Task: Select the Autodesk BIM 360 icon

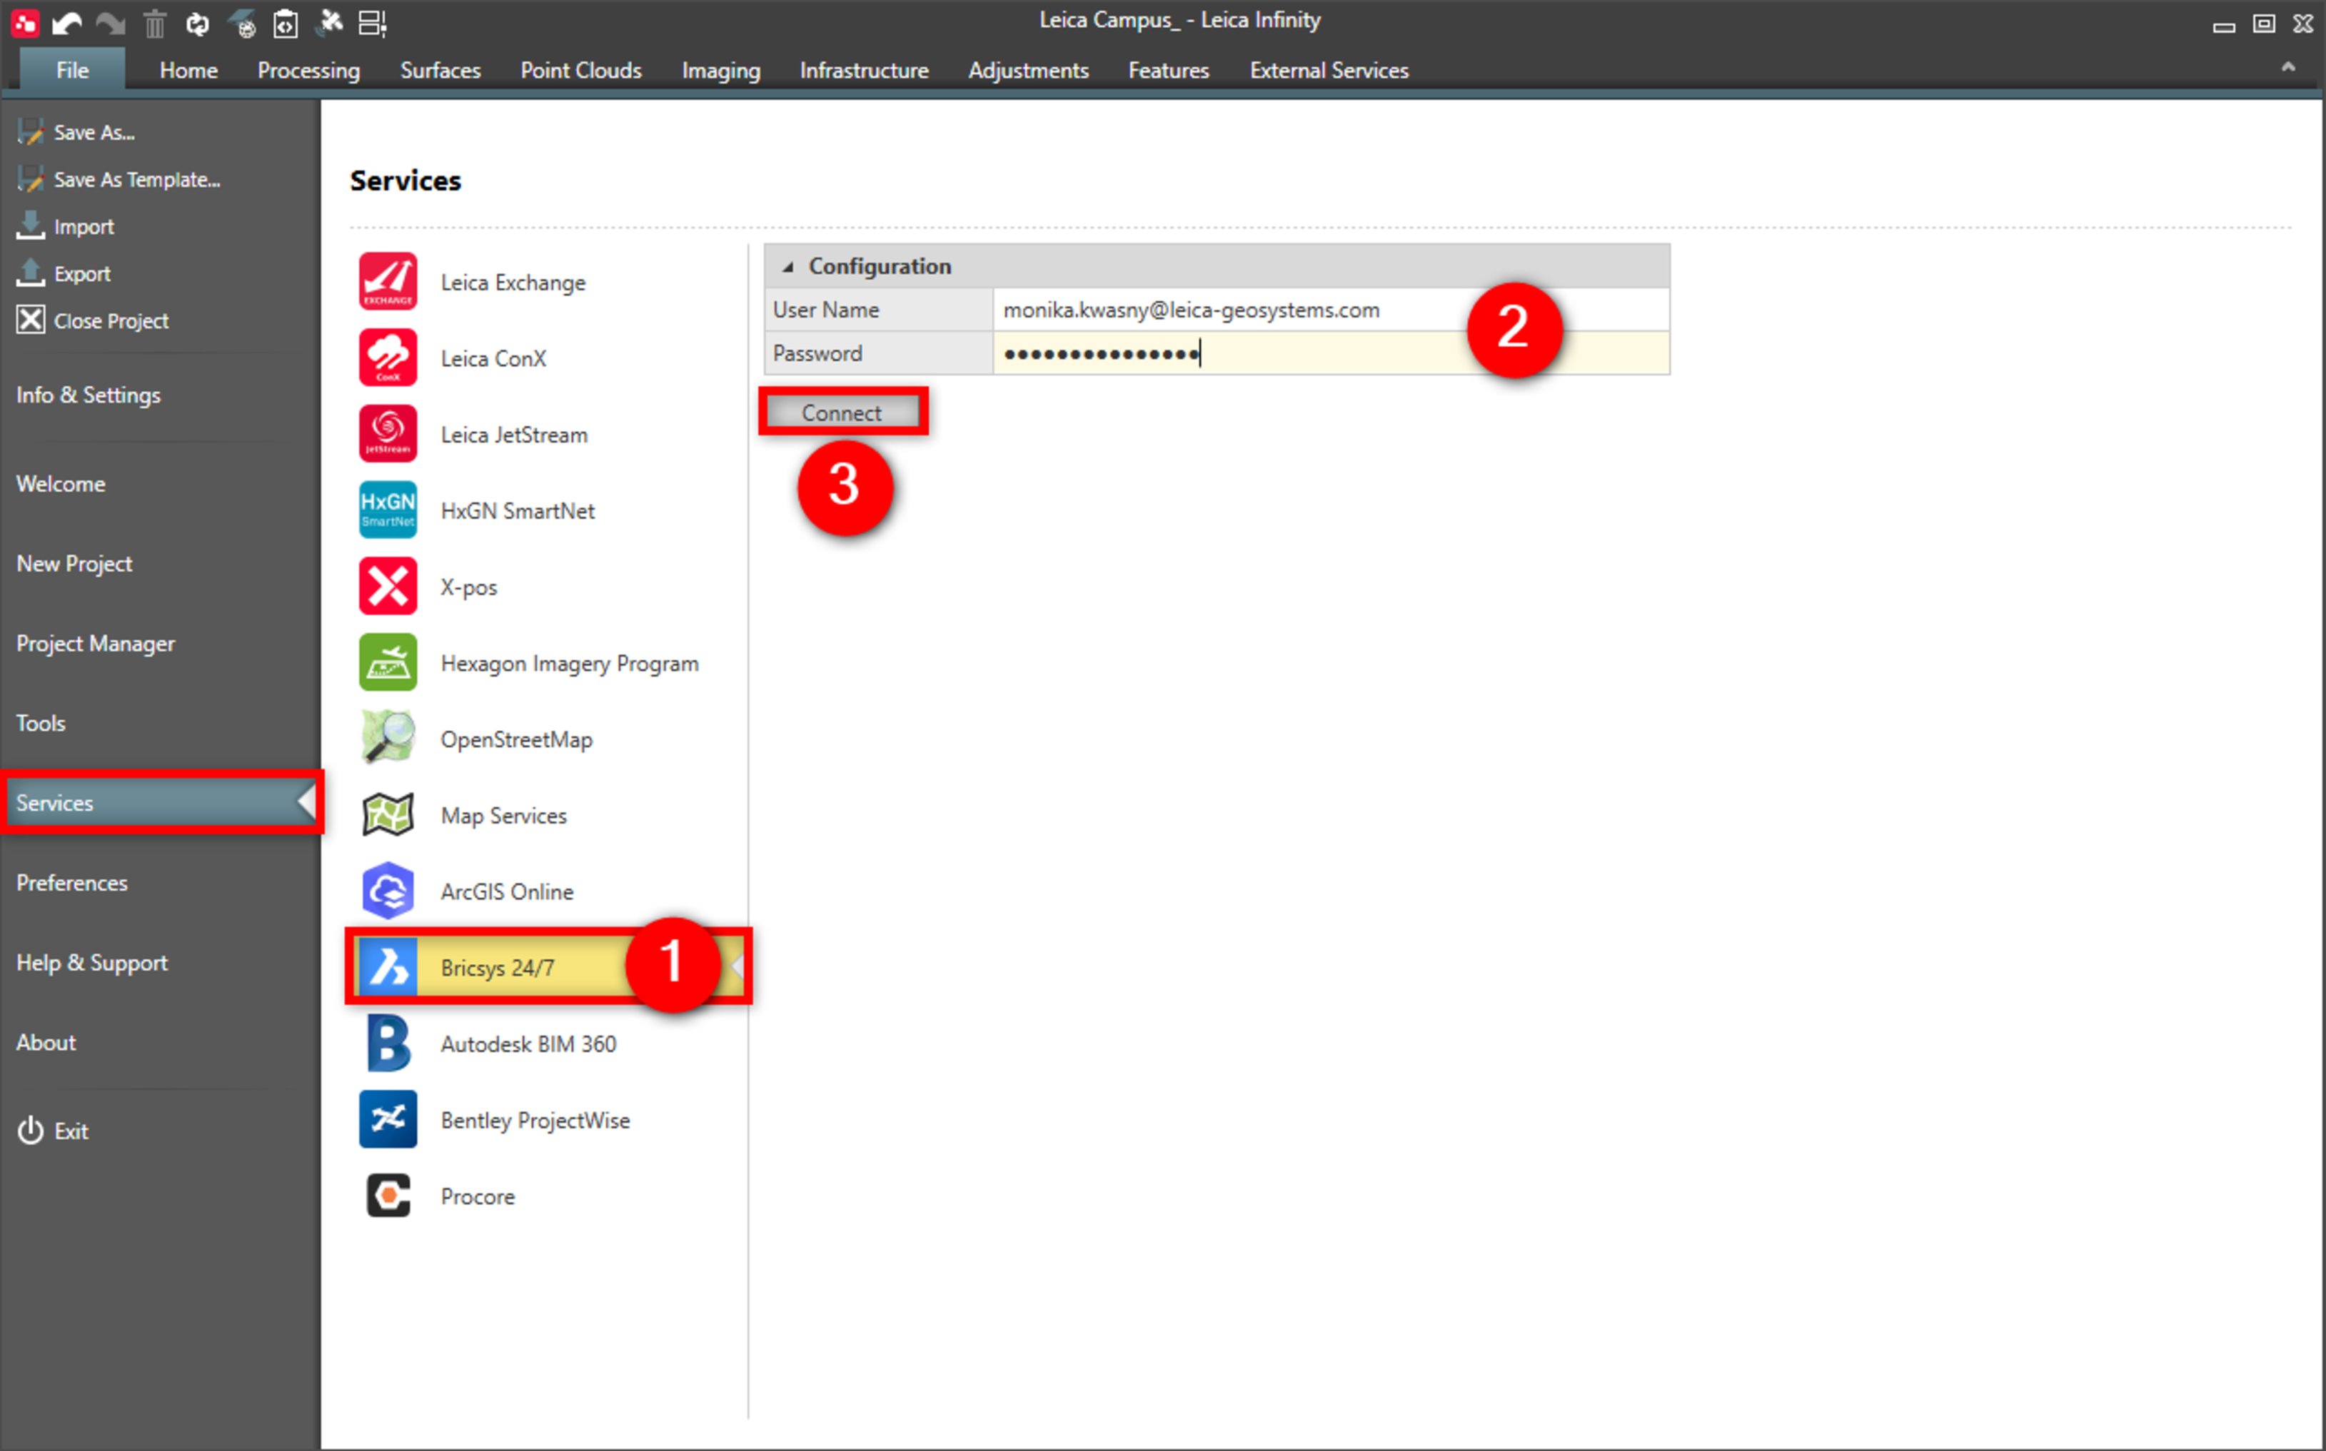Action: tap(388, 1043)
